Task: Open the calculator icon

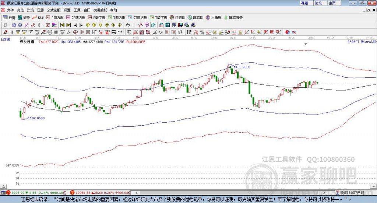Action: point(168,25)
